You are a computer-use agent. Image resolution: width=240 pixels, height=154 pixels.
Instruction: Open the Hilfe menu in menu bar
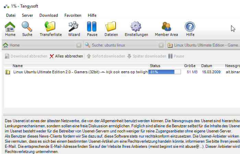(92, 15)
